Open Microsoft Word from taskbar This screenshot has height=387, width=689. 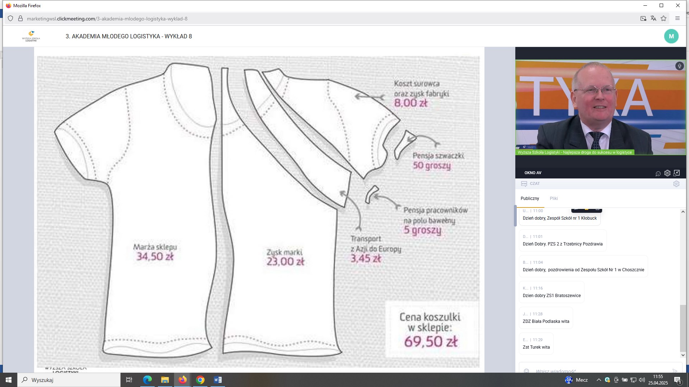(218, 380)
